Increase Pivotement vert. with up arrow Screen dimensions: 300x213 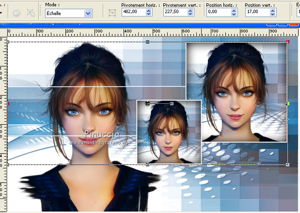tap(190, 10)
